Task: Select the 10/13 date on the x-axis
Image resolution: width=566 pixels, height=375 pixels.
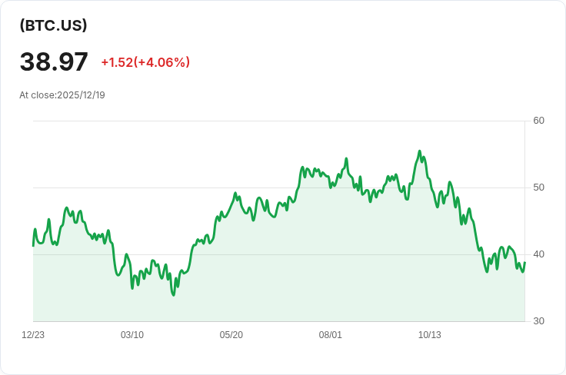Action: point(430,335)
